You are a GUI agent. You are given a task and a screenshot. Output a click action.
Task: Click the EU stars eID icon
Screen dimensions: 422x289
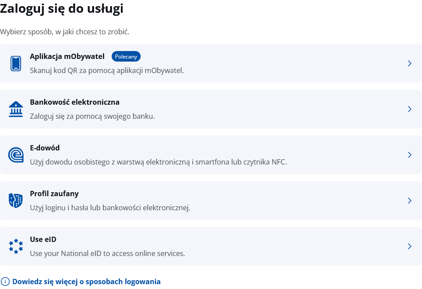(16, 246)
